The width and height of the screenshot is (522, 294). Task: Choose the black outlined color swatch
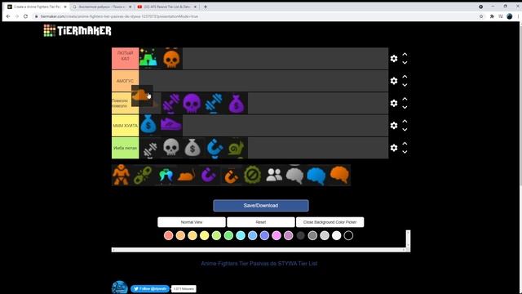click(348, 236)
